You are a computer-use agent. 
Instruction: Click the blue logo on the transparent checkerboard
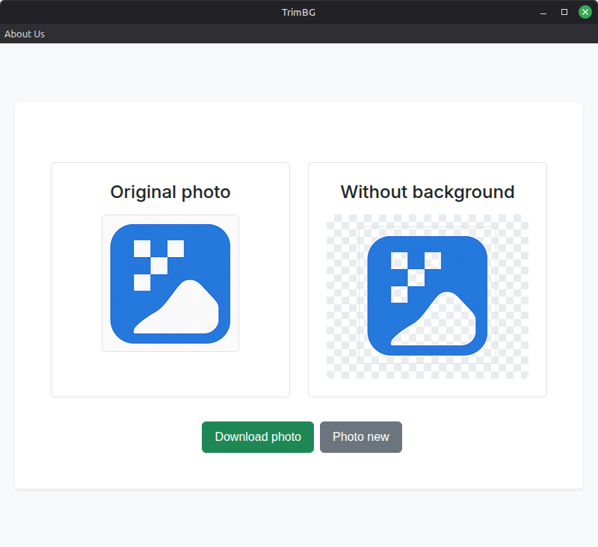tap(427, 294)
